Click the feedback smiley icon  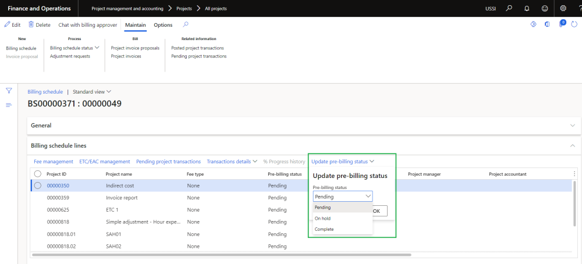point(545,9)
